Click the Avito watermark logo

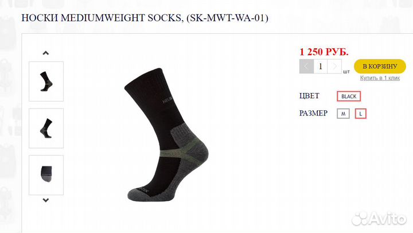click(x=379, y=219)
